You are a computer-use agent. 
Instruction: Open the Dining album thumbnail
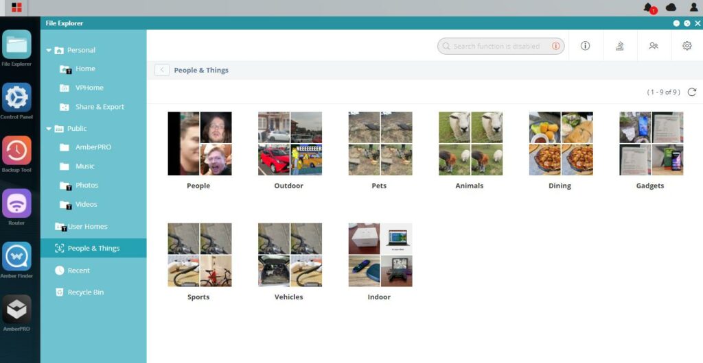coord(560,144)
